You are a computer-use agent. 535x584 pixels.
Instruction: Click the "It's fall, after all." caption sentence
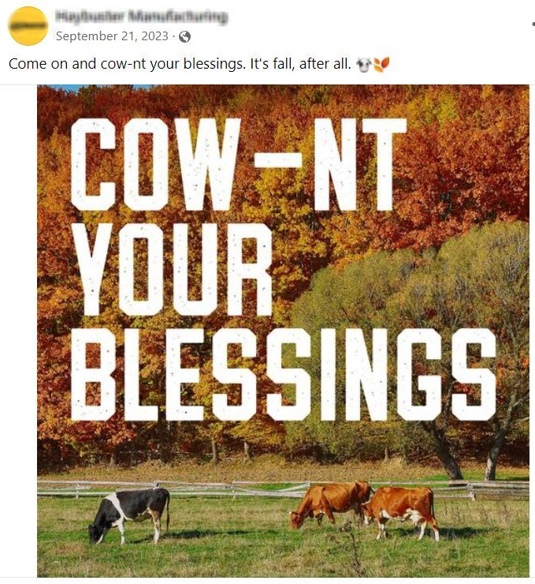(300, 64)
